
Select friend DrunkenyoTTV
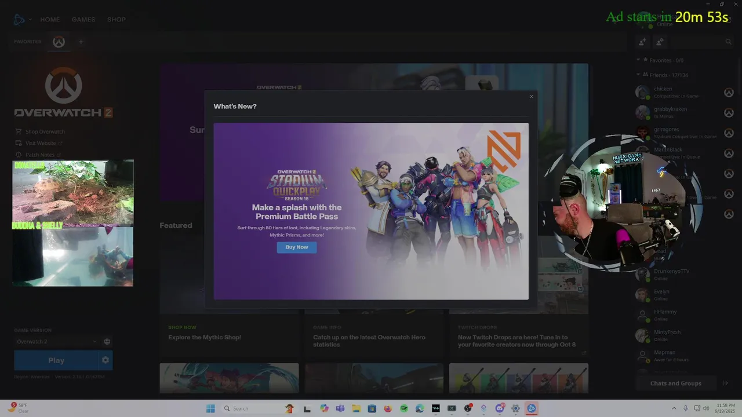tap(685, 275)
